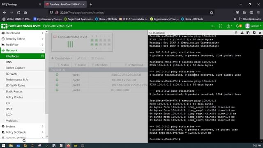Select the port3 interface row

coord(98,85)
